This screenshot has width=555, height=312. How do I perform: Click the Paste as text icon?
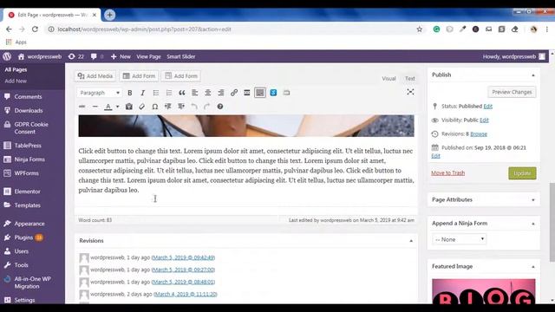[x=129, y=107]
